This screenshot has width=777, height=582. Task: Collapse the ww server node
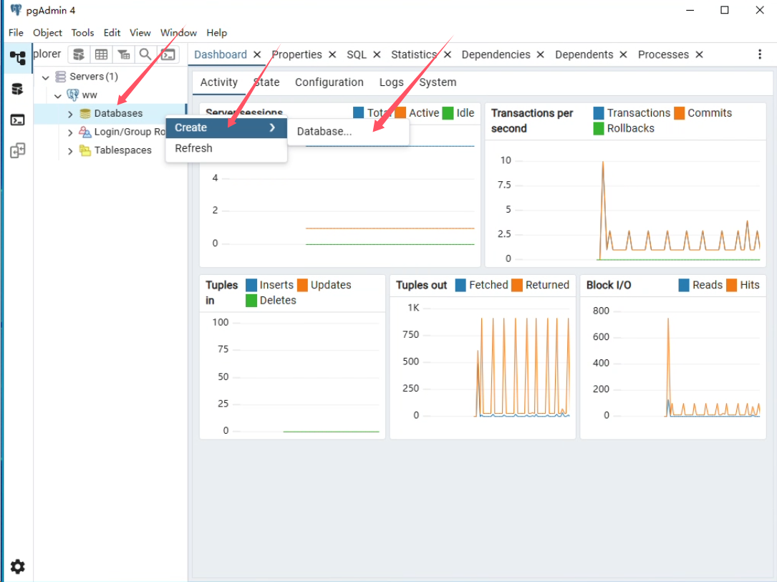click(58, 96)
